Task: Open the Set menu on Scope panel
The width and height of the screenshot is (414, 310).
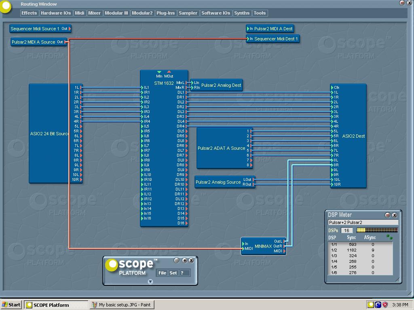Action: click(x=173, y=273)
